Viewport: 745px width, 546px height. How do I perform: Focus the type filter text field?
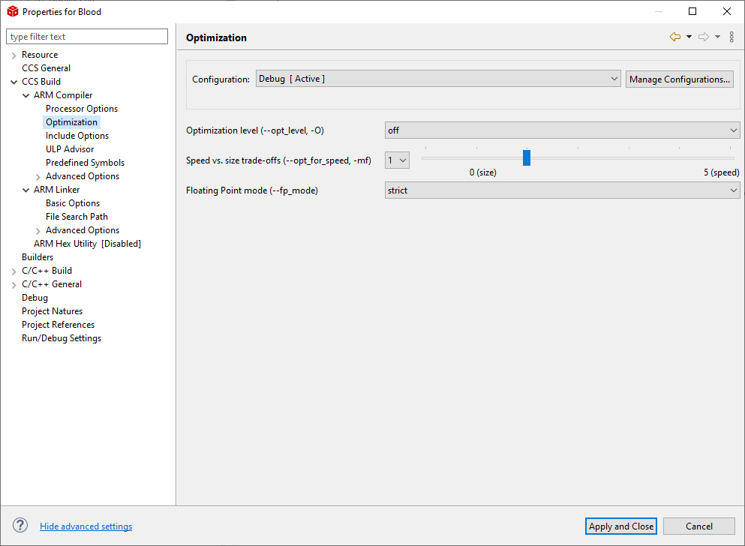[x=87, y=37]
